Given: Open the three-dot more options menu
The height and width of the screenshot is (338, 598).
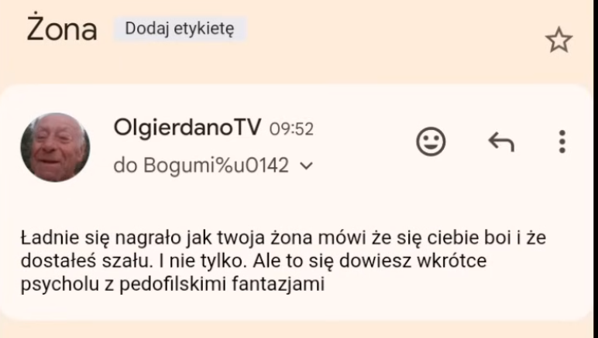Looking at the screenshot, I should click(562, 142).
